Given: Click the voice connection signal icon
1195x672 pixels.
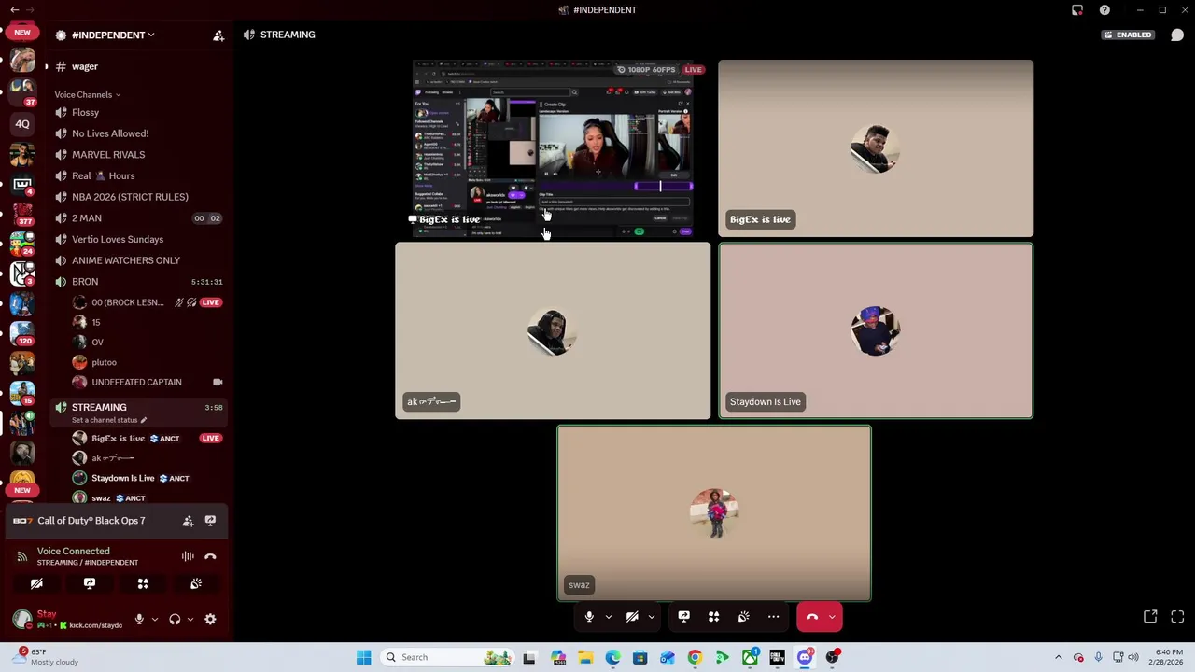Looking at the screenshot, I should coord(21,556).
